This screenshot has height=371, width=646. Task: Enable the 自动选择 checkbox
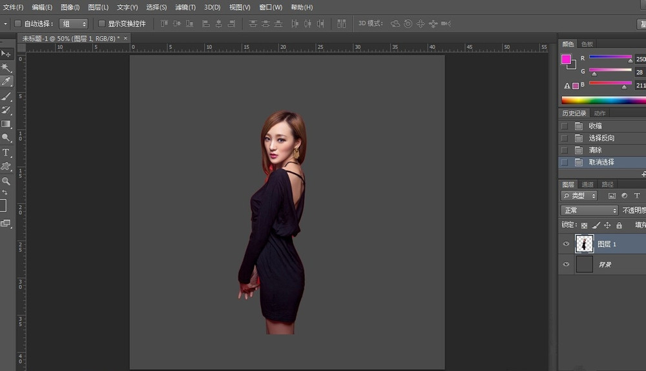(x=18, y=24)
